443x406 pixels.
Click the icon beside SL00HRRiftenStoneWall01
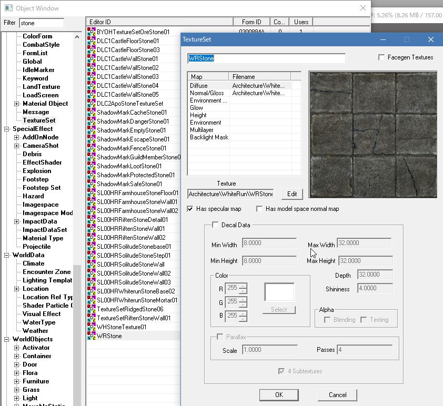(91, 229)
